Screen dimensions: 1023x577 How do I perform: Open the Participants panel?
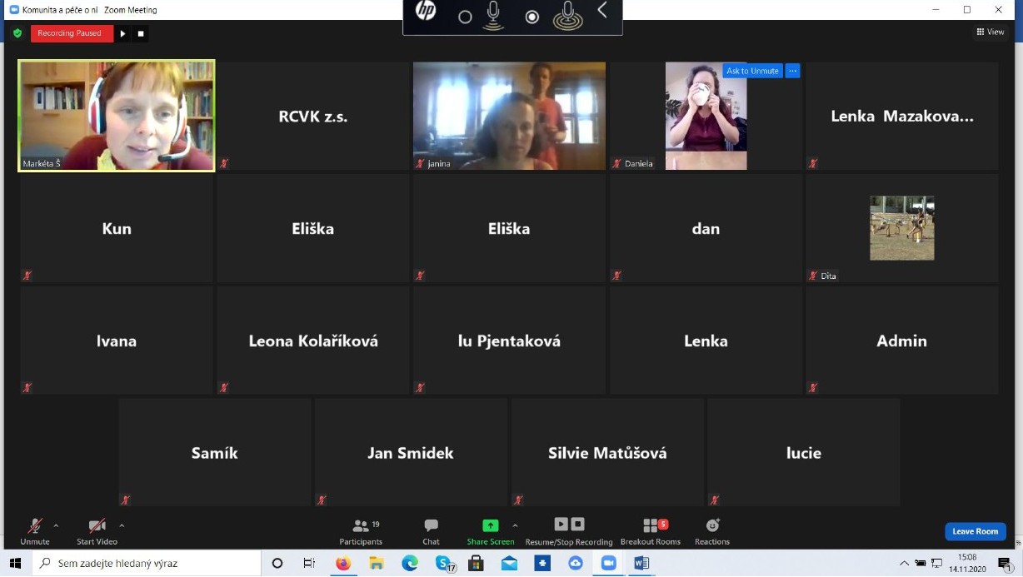[x=361, y=531]
